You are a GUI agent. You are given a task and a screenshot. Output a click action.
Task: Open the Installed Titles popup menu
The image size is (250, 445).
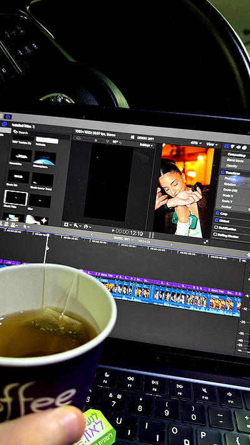(24, 125)
